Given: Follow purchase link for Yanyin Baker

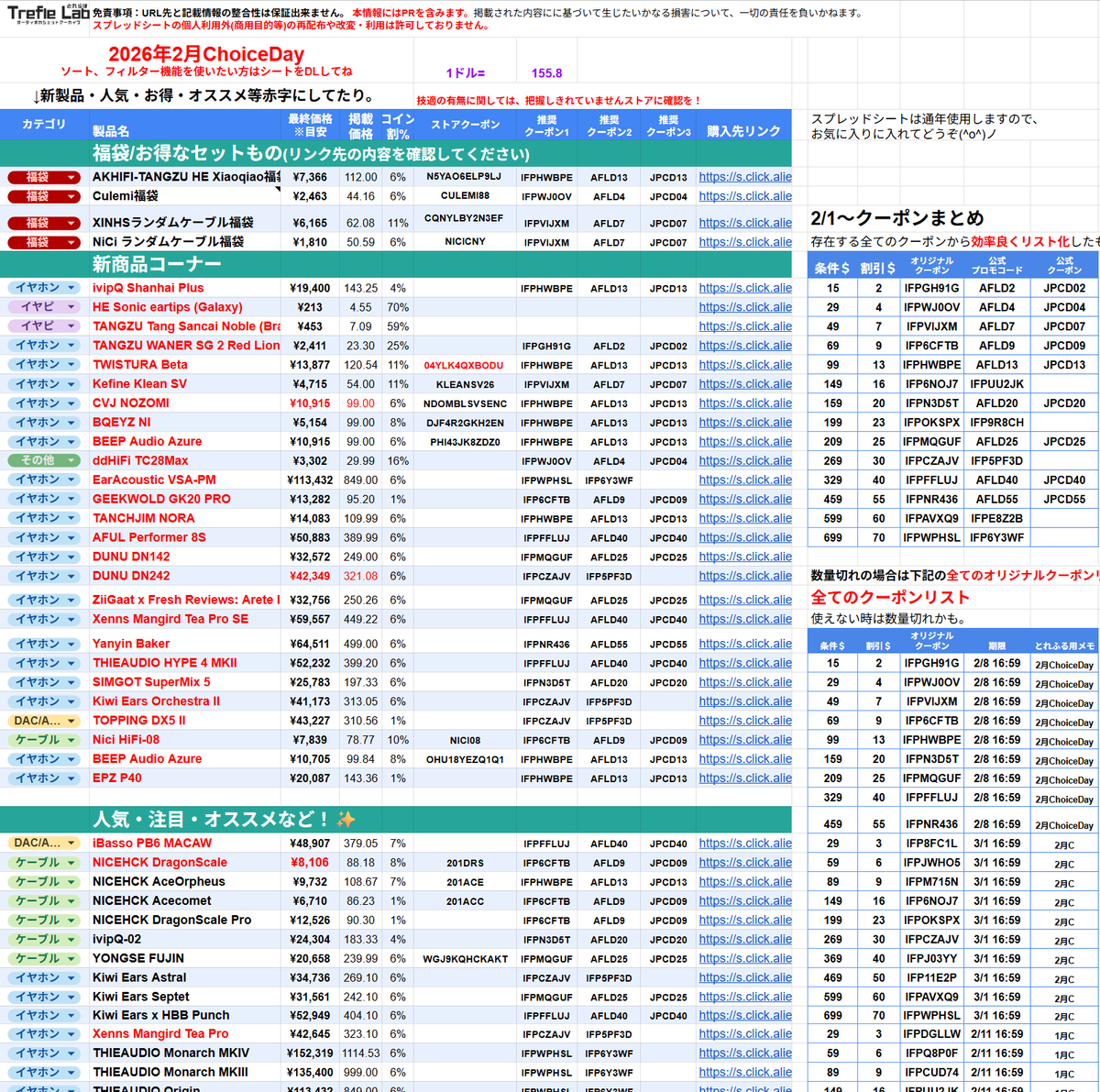Looking at the screenshot, I should tap(745, 644).
